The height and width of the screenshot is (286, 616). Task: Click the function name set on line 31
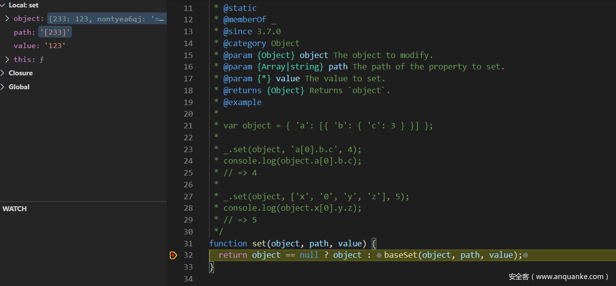[259, 243]
